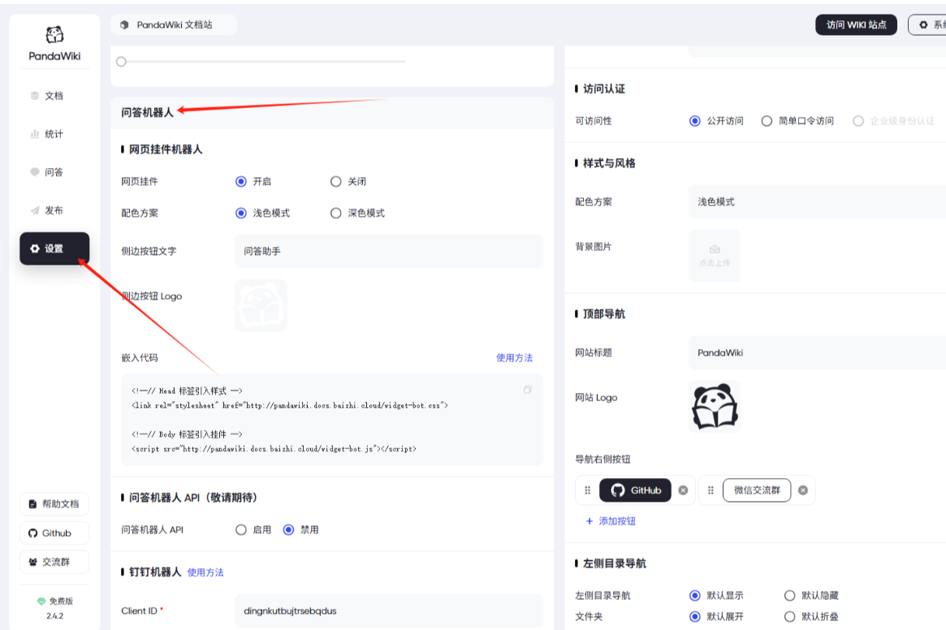Click the GitHub navigation button chip
The image size is (946, 630).
(x=635, y=490)
